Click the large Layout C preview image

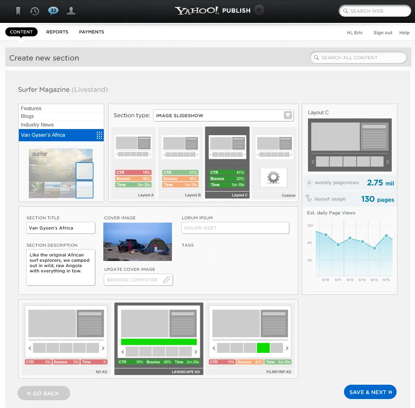(350, 145)
